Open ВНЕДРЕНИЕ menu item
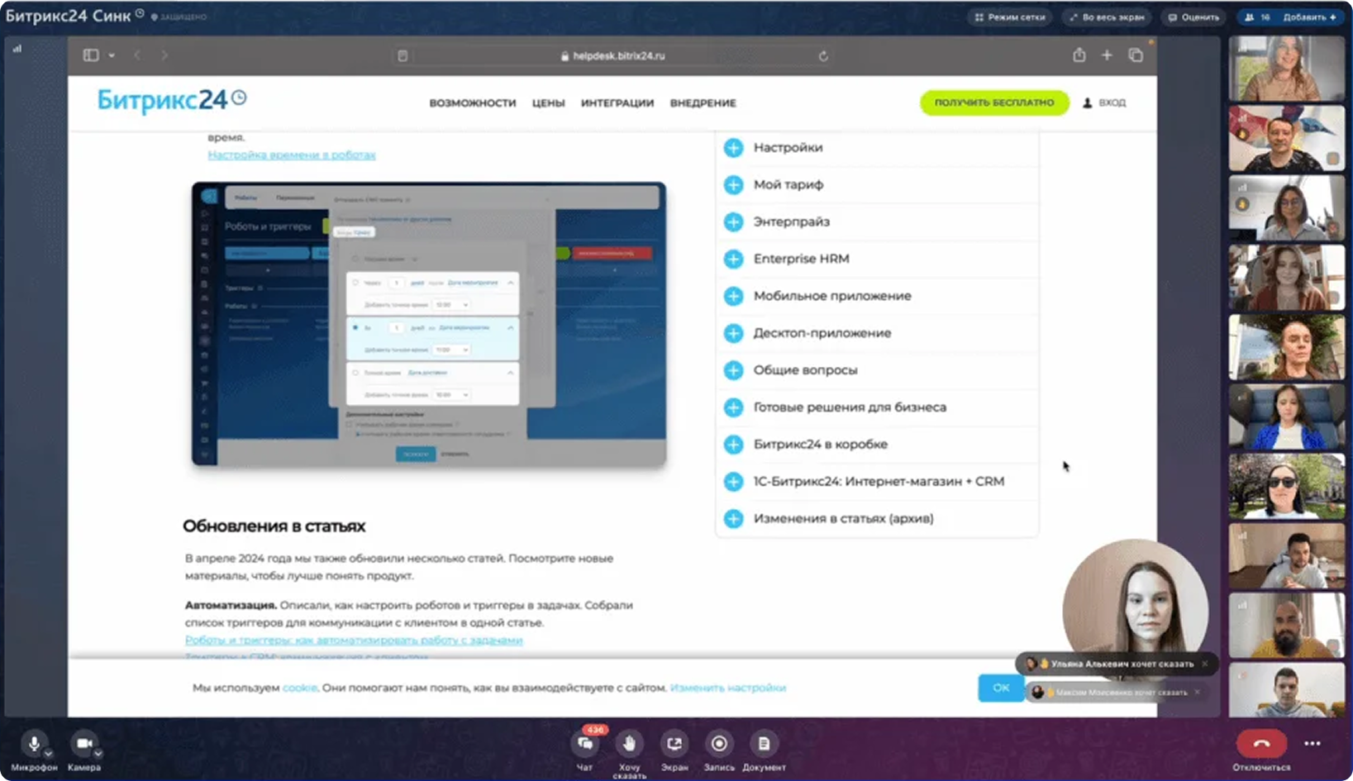This screenshot has height=781, width=1353. point(703,103)
